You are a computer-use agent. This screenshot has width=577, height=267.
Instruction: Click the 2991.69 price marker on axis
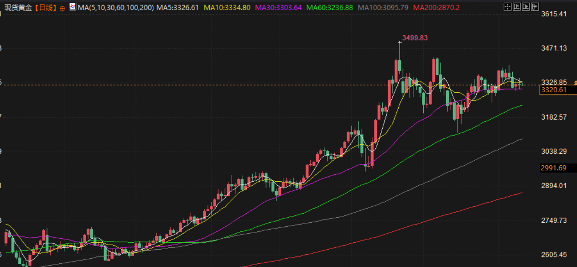pyautogui.click(x=553, y=168)
